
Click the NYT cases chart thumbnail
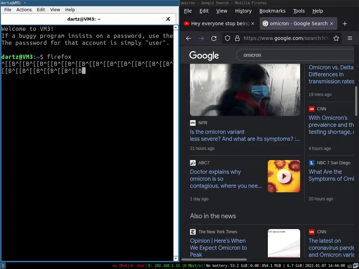coord(284,243)
